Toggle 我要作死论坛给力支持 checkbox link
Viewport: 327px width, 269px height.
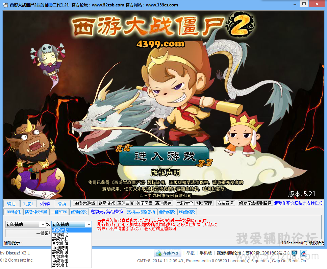point(298,203)
